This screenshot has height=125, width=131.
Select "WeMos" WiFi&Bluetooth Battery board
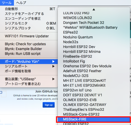tap(94, 27)
